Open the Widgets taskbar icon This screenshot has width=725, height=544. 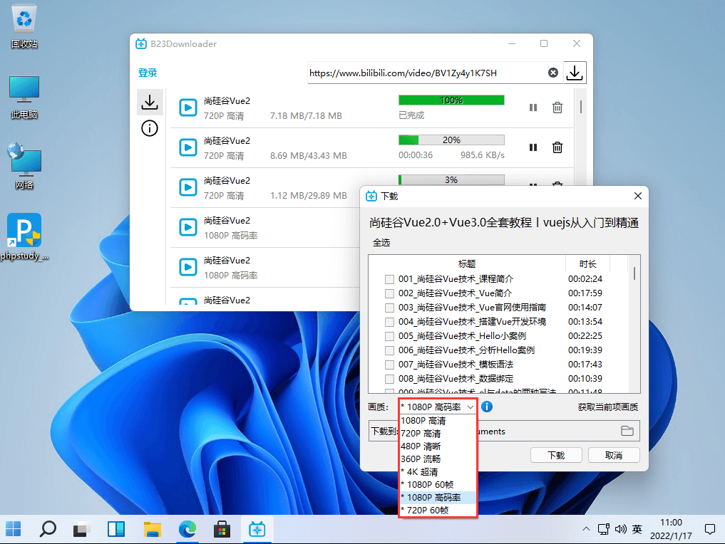point(116,529)
